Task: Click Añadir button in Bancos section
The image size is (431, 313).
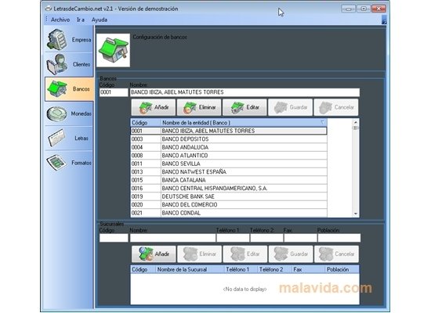Action: point(154,107)
